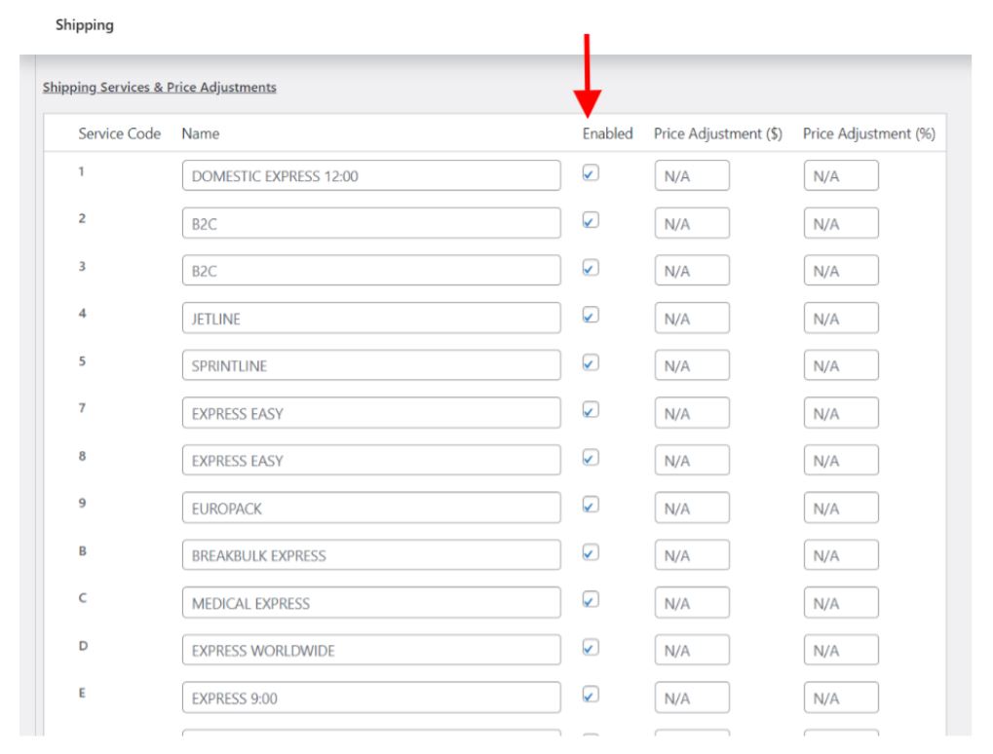Set percent adjustment for SPRINTLINE
This screenshot has width=993, height=754.
(x=841, y=365)
